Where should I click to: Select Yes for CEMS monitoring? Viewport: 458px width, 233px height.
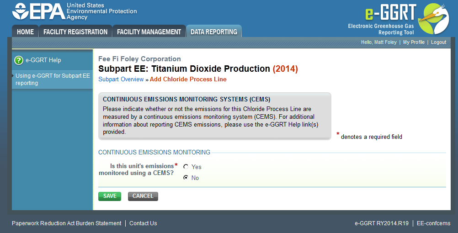[186, 167]
